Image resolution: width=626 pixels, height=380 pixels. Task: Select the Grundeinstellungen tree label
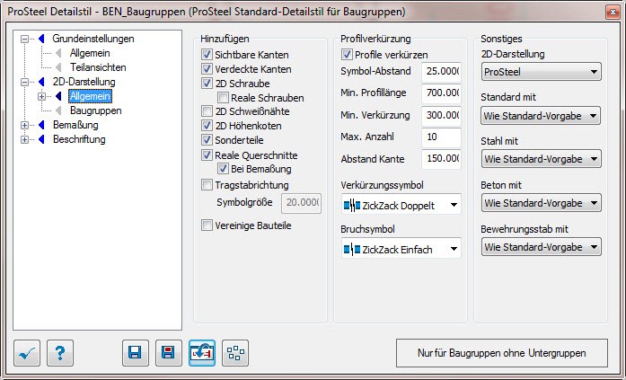[x=93, y=39]
